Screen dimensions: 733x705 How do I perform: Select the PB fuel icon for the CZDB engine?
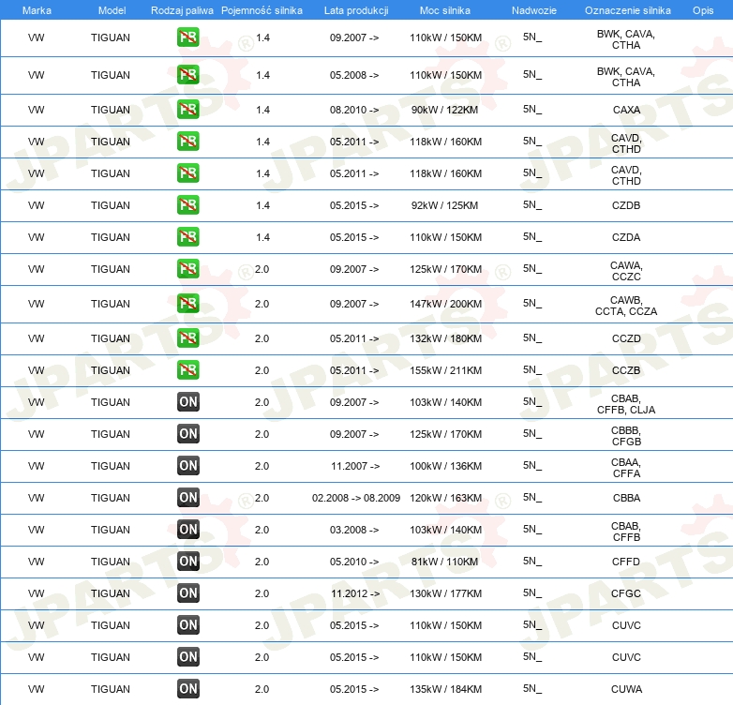click(x=187, y=204)
